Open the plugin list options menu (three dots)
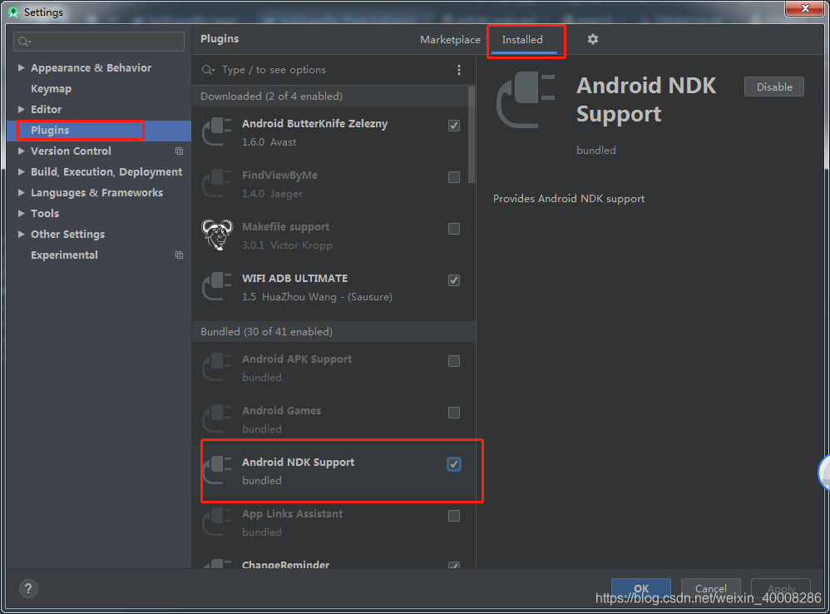This screenshot has height=614, width=830. pos(459,70)
